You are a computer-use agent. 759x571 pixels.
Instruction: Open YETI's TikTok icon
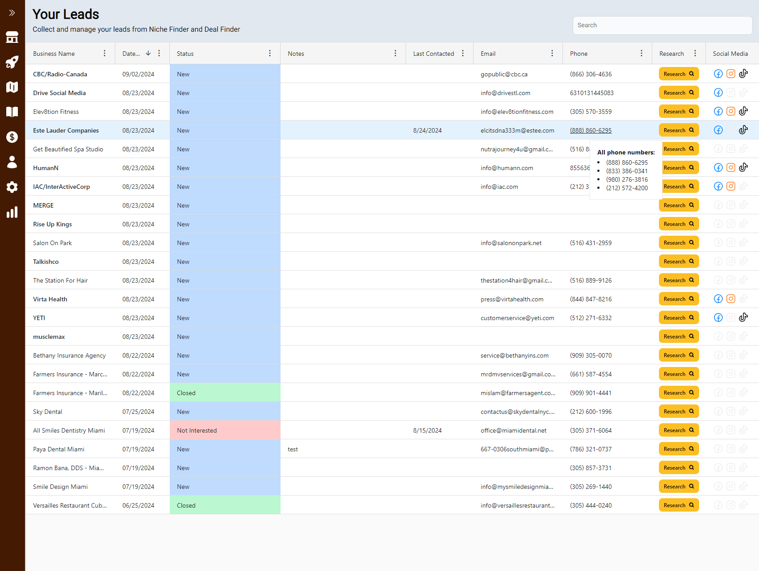(x=743, y=317)
